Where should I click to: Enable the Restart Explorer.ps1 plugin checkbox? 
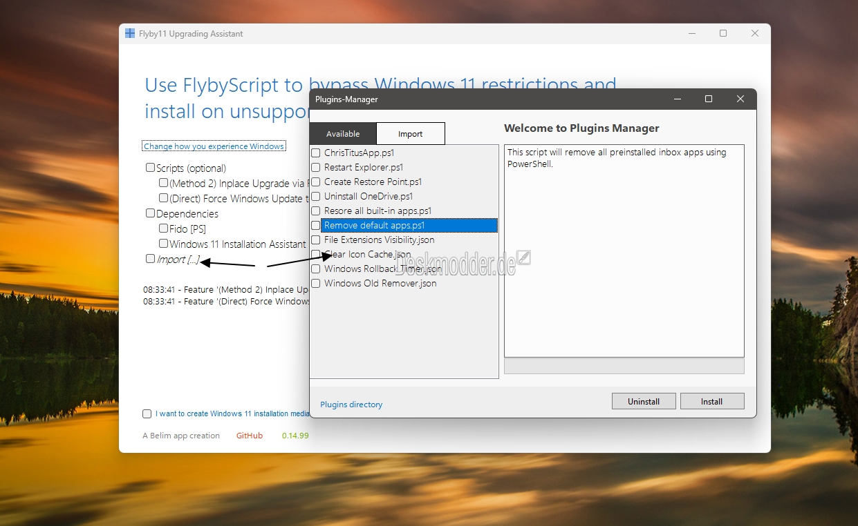pos(316,167)
